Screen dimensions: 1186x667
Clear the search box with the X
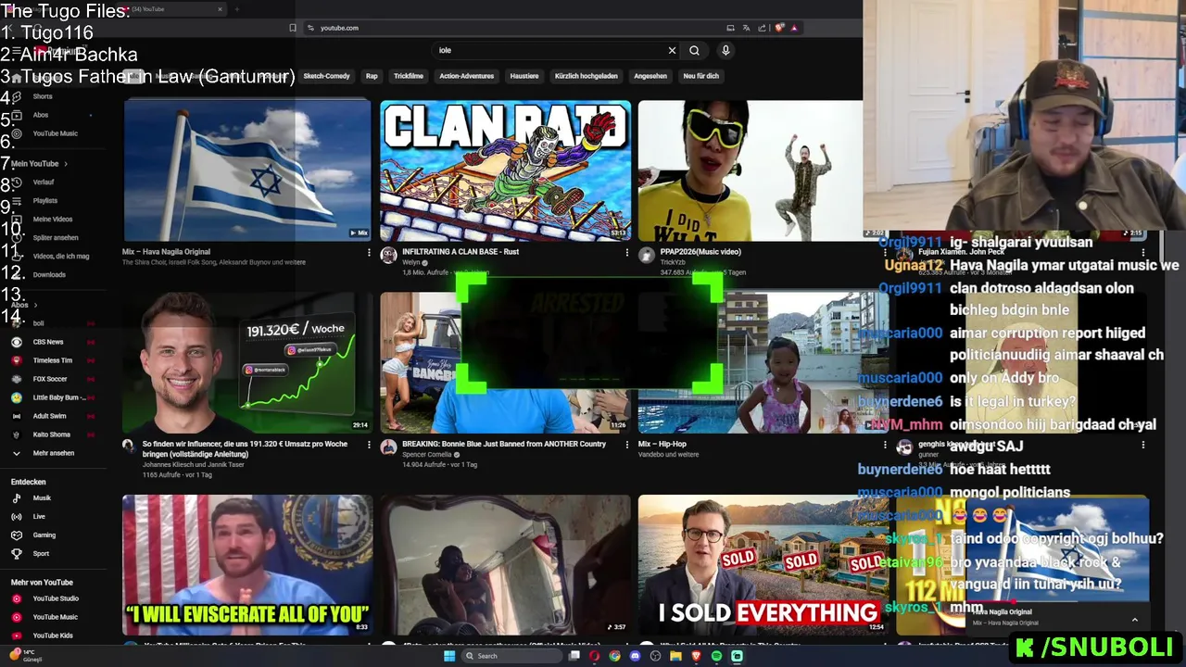click(x=672, y=50)
